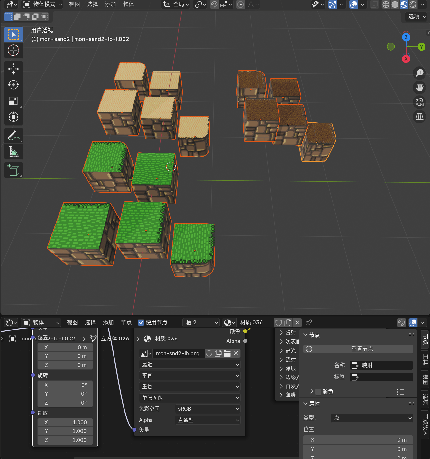The height and width of the screenshot is (459, 430).
Task: Open the sRGB color space dropdown
Action: click(208, 409)
